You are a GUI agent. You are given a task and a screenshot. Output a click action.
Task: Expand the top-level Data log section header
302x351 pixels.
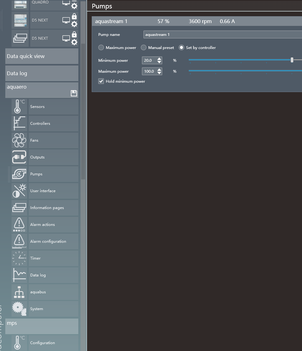[42, 73]
